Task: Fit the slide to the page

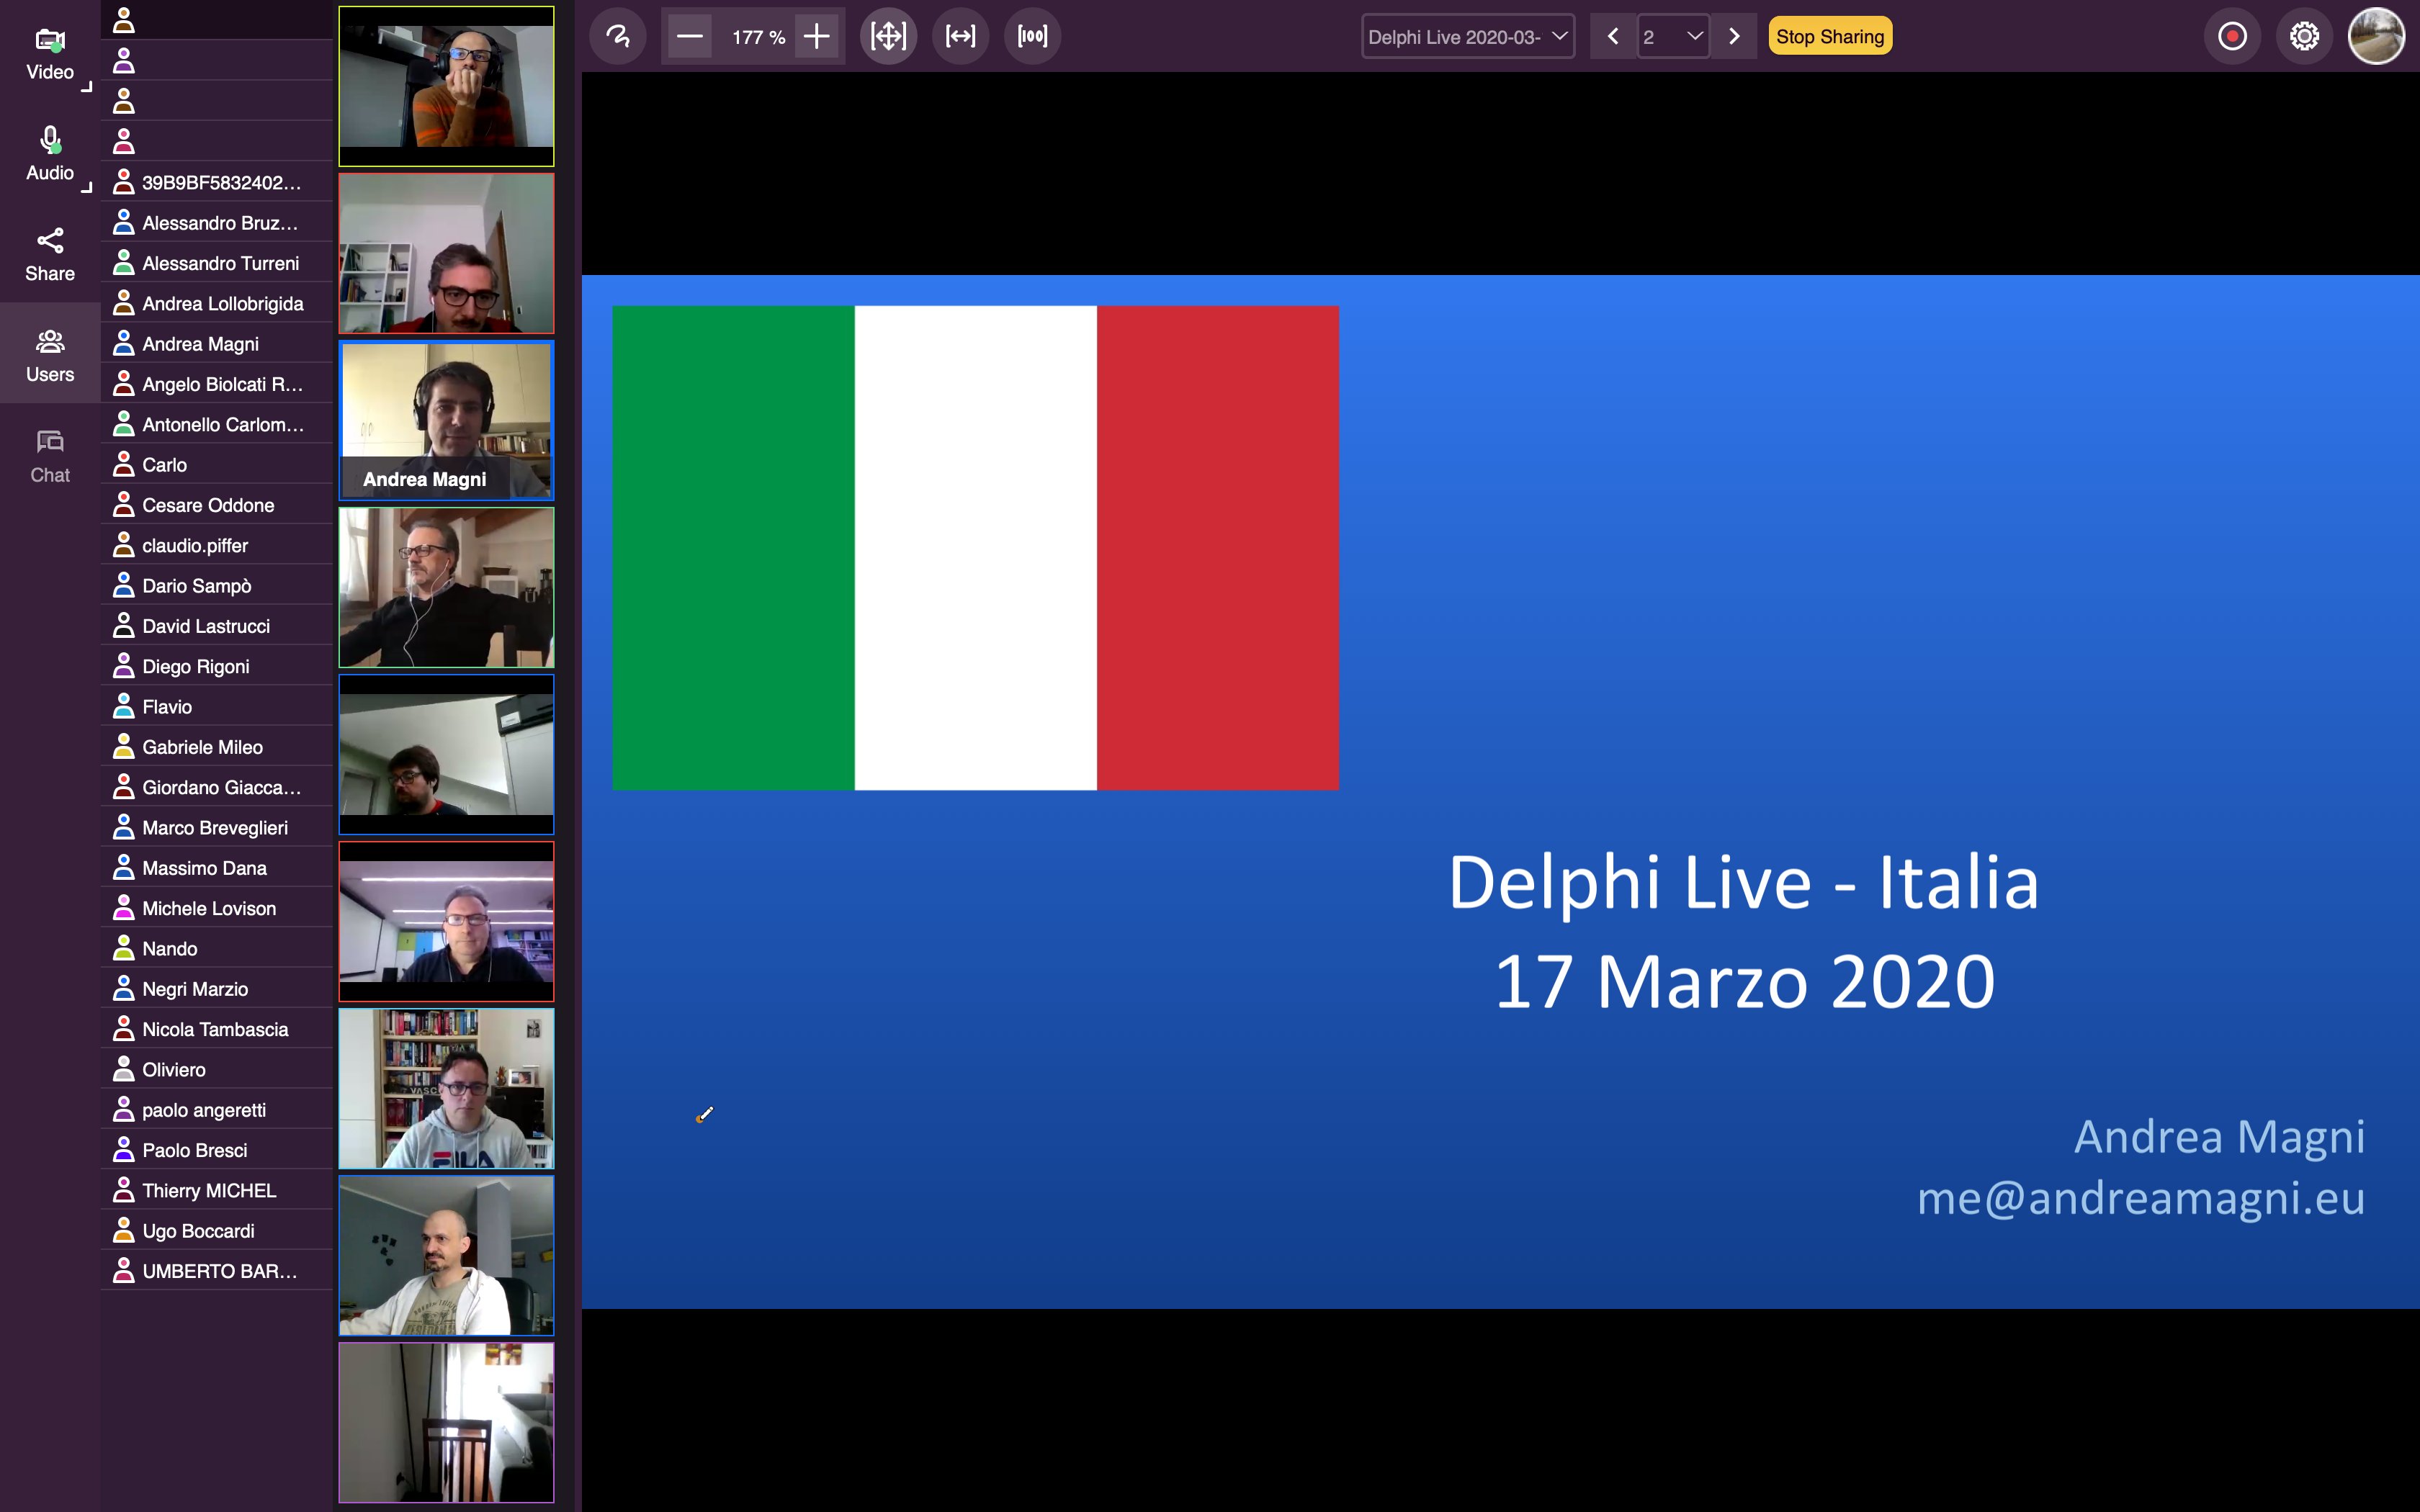Action: tap(888, 37)
